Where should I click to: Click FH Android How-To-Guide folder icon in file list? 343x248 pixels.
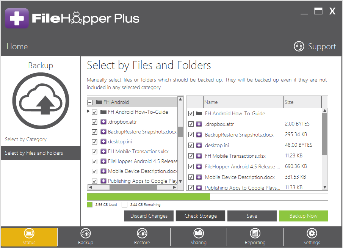(199, 113)
